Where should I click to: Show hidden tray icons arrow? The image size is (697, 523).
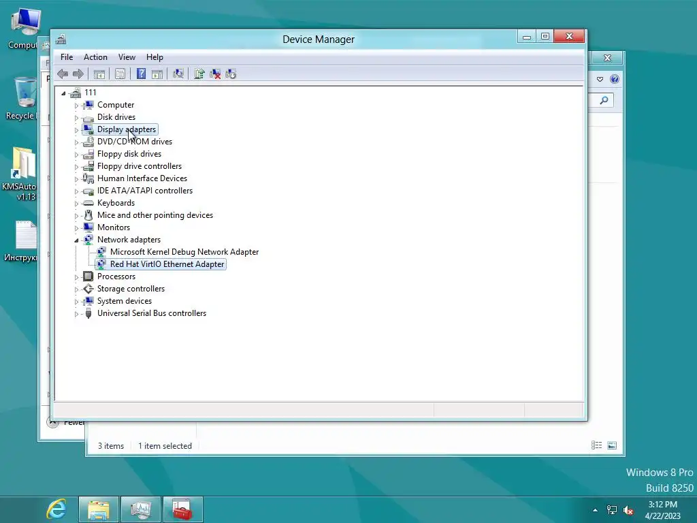coord(595,510)
